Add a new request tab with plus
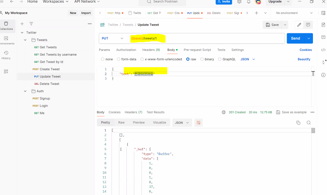The height and width of the screenshot is (195, 327). pyautogui.click(x=256, y=13)
